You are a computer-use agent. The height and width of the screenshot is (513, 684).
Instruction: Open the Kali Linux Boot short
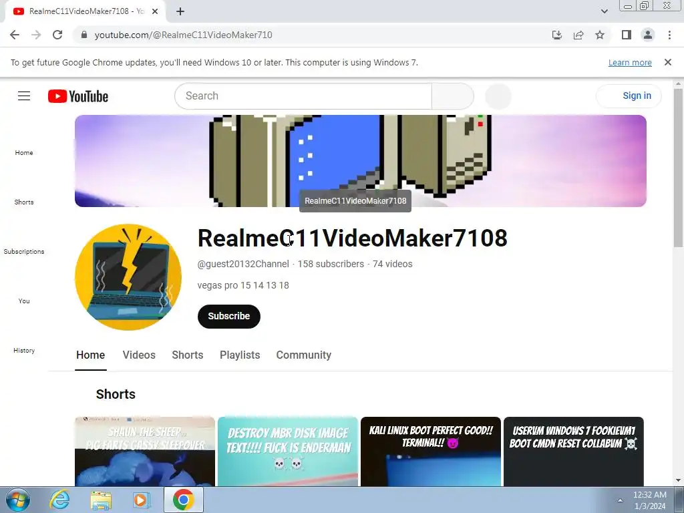click(431, 452)
